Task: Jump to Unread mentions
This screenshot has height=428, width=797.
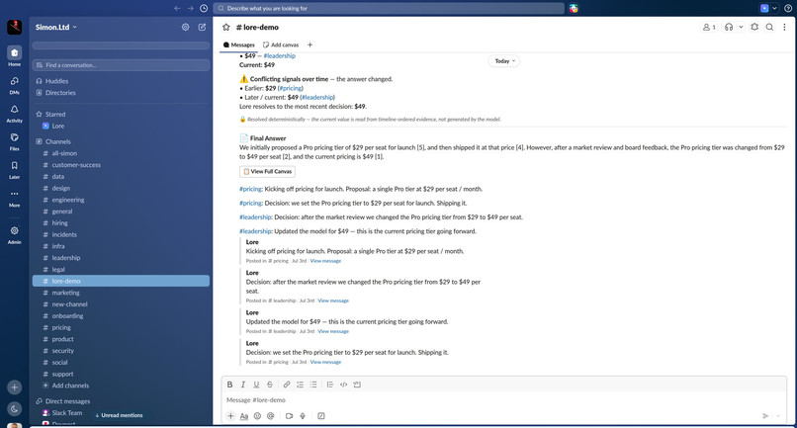Action: (x=119, y=415)
